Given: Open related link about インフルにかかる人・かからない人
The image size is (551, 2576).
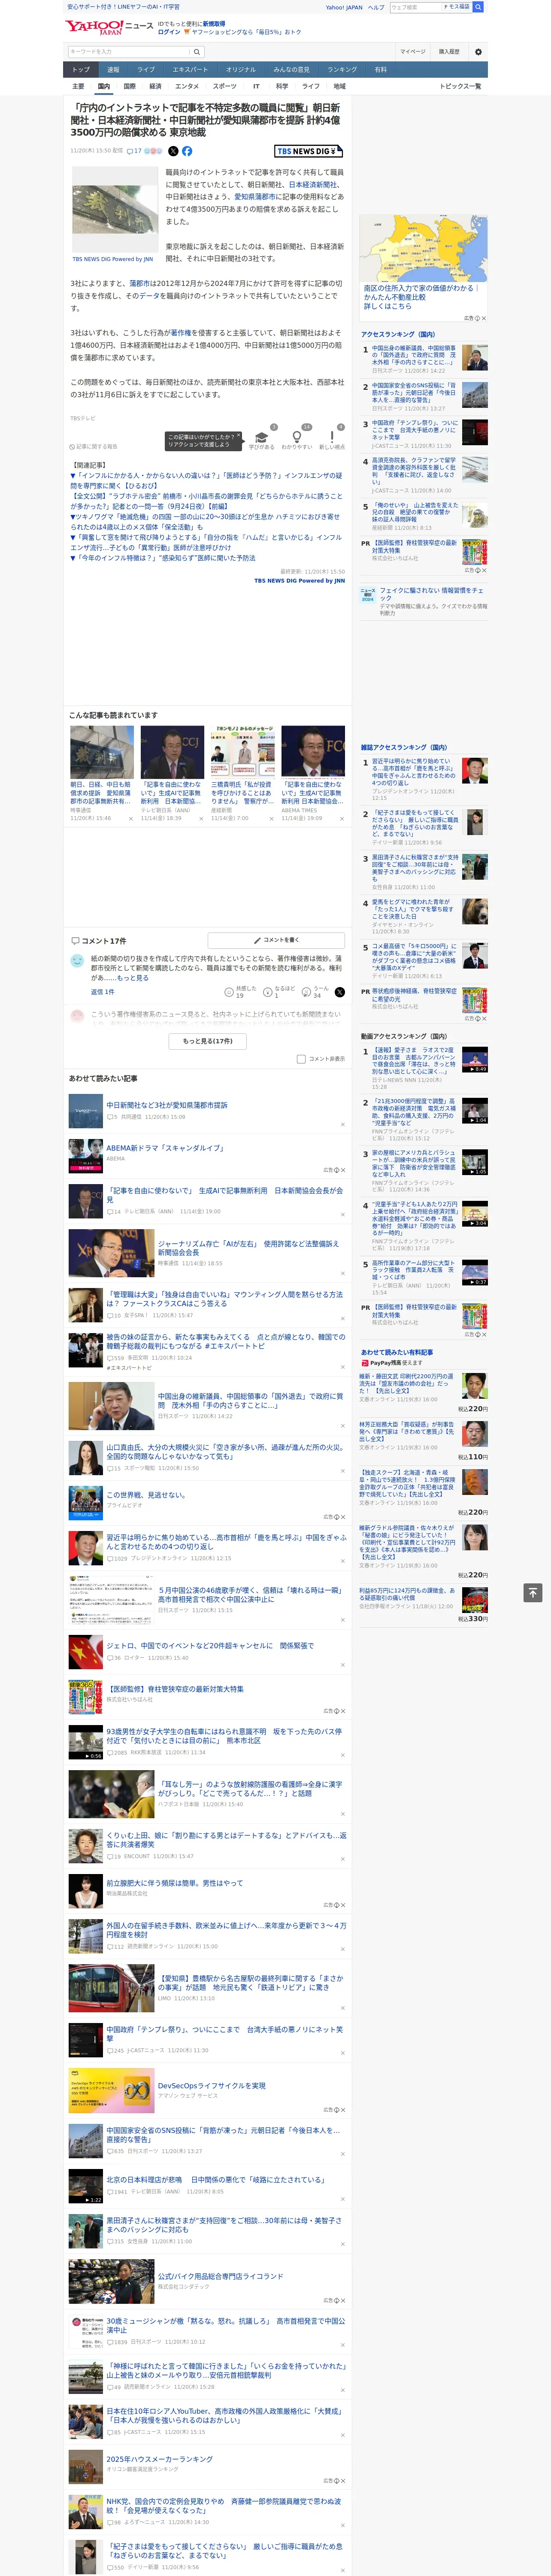Looking at the screenshot, I should pyautogui.click(x=206, y=480).
